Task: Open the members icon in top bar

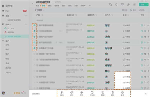Action: point(128,4)
